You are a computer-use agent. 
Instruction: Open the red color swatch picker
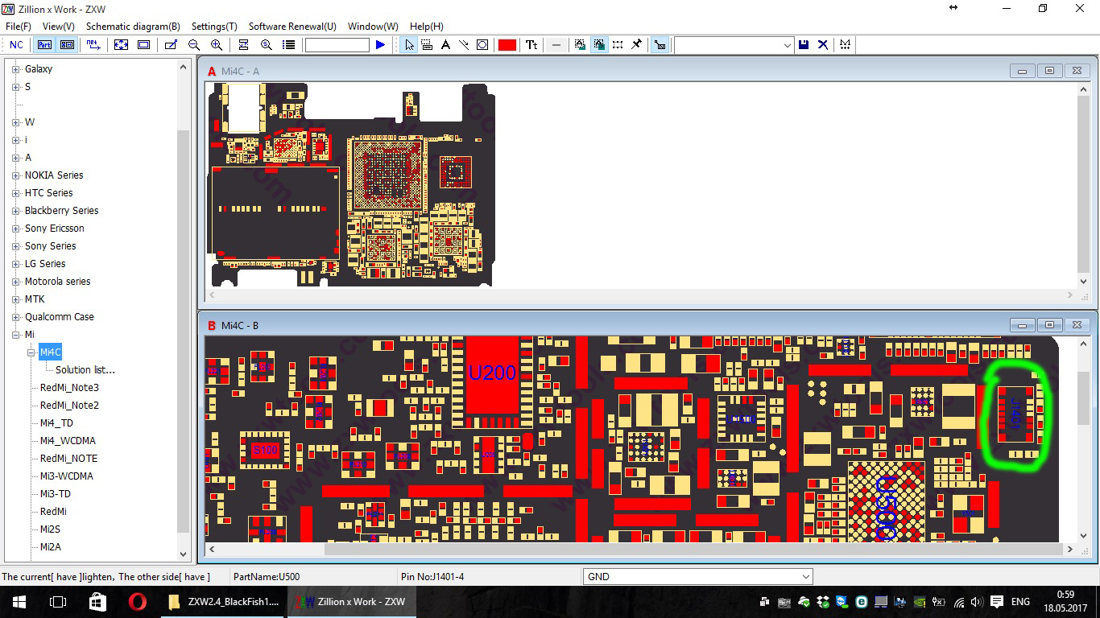(x=507, y=45)
